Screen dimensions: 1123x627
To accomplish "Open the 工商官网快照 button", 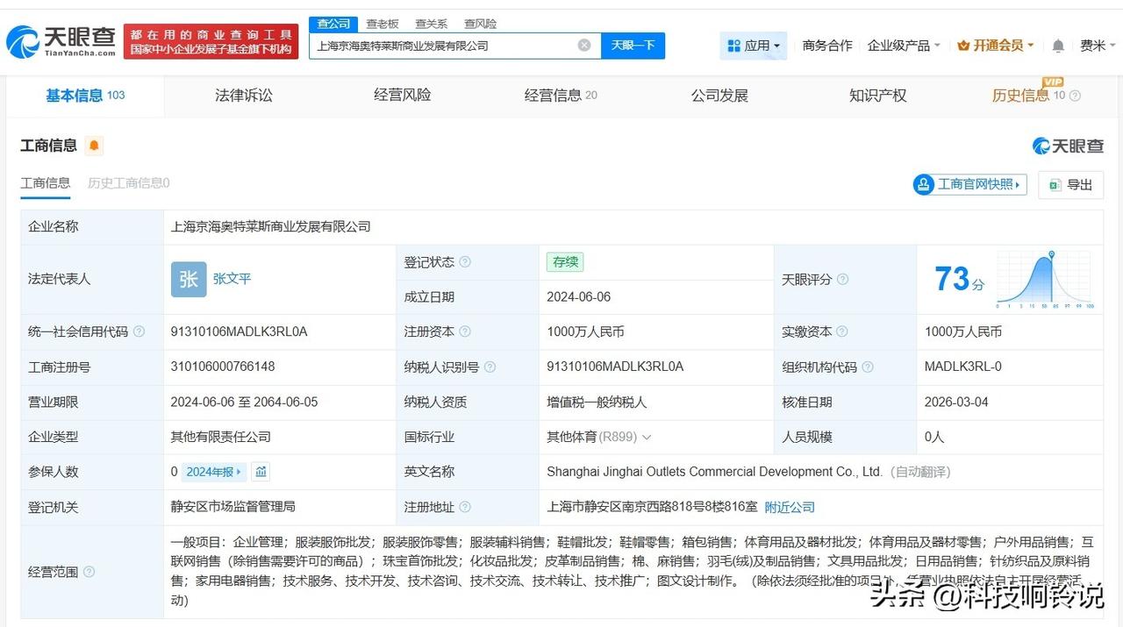I will 969,184.
